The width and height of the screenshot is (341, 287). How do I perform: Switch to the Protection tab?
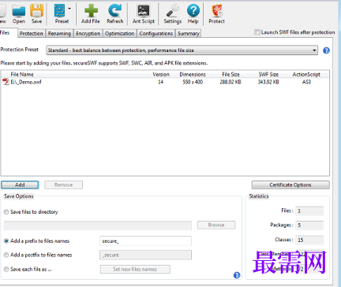31,33
